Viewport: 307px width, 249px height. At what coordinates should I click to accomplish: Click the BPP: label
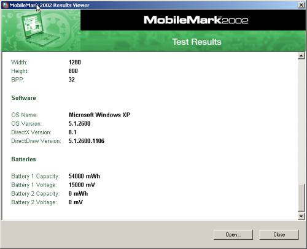coord(18,80)
